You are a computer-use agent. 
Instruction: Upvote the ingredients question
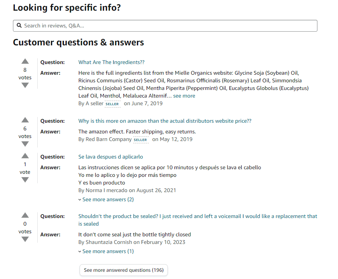[x=25, y=61]
